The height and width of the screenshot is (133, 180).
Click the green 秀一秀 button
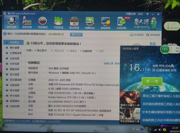tap(152, 81)
